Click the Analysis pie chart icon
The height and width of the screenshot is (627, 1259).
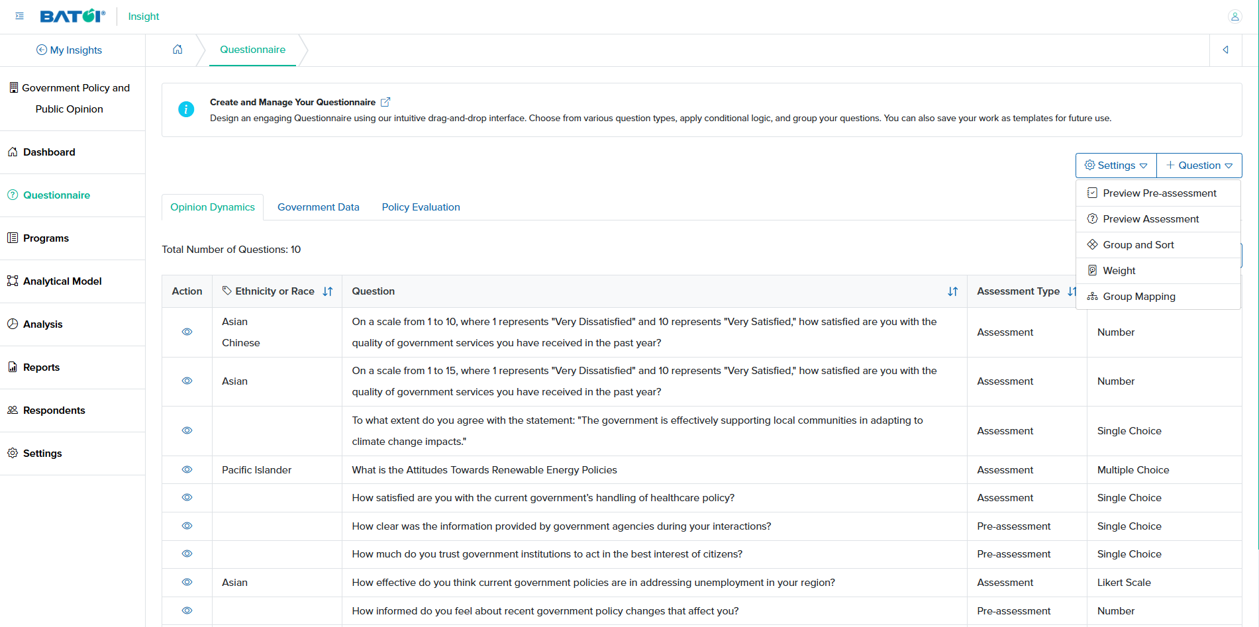(x=13, y=324)
